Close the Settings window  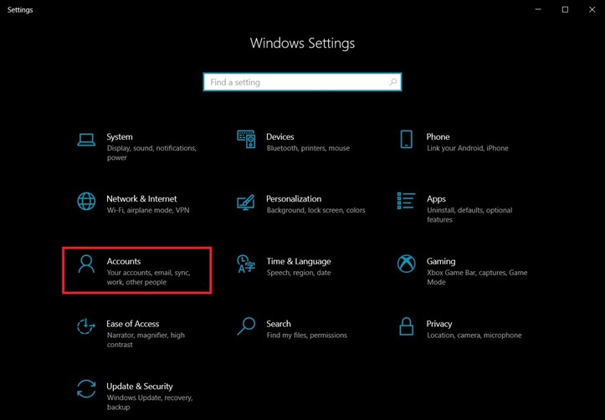coord(592,10)
